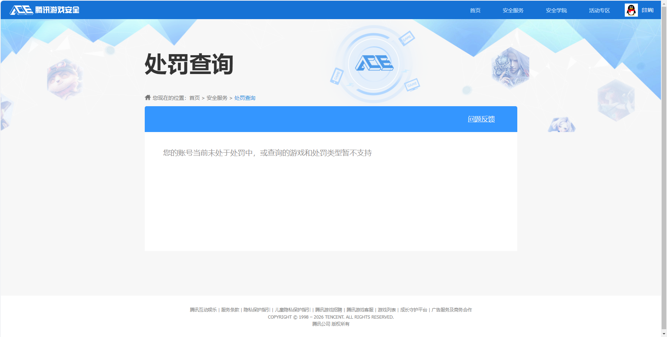
Task: Click the home icon in the breadcrumb
Action: pyautogui.click(x=147, y=97)
